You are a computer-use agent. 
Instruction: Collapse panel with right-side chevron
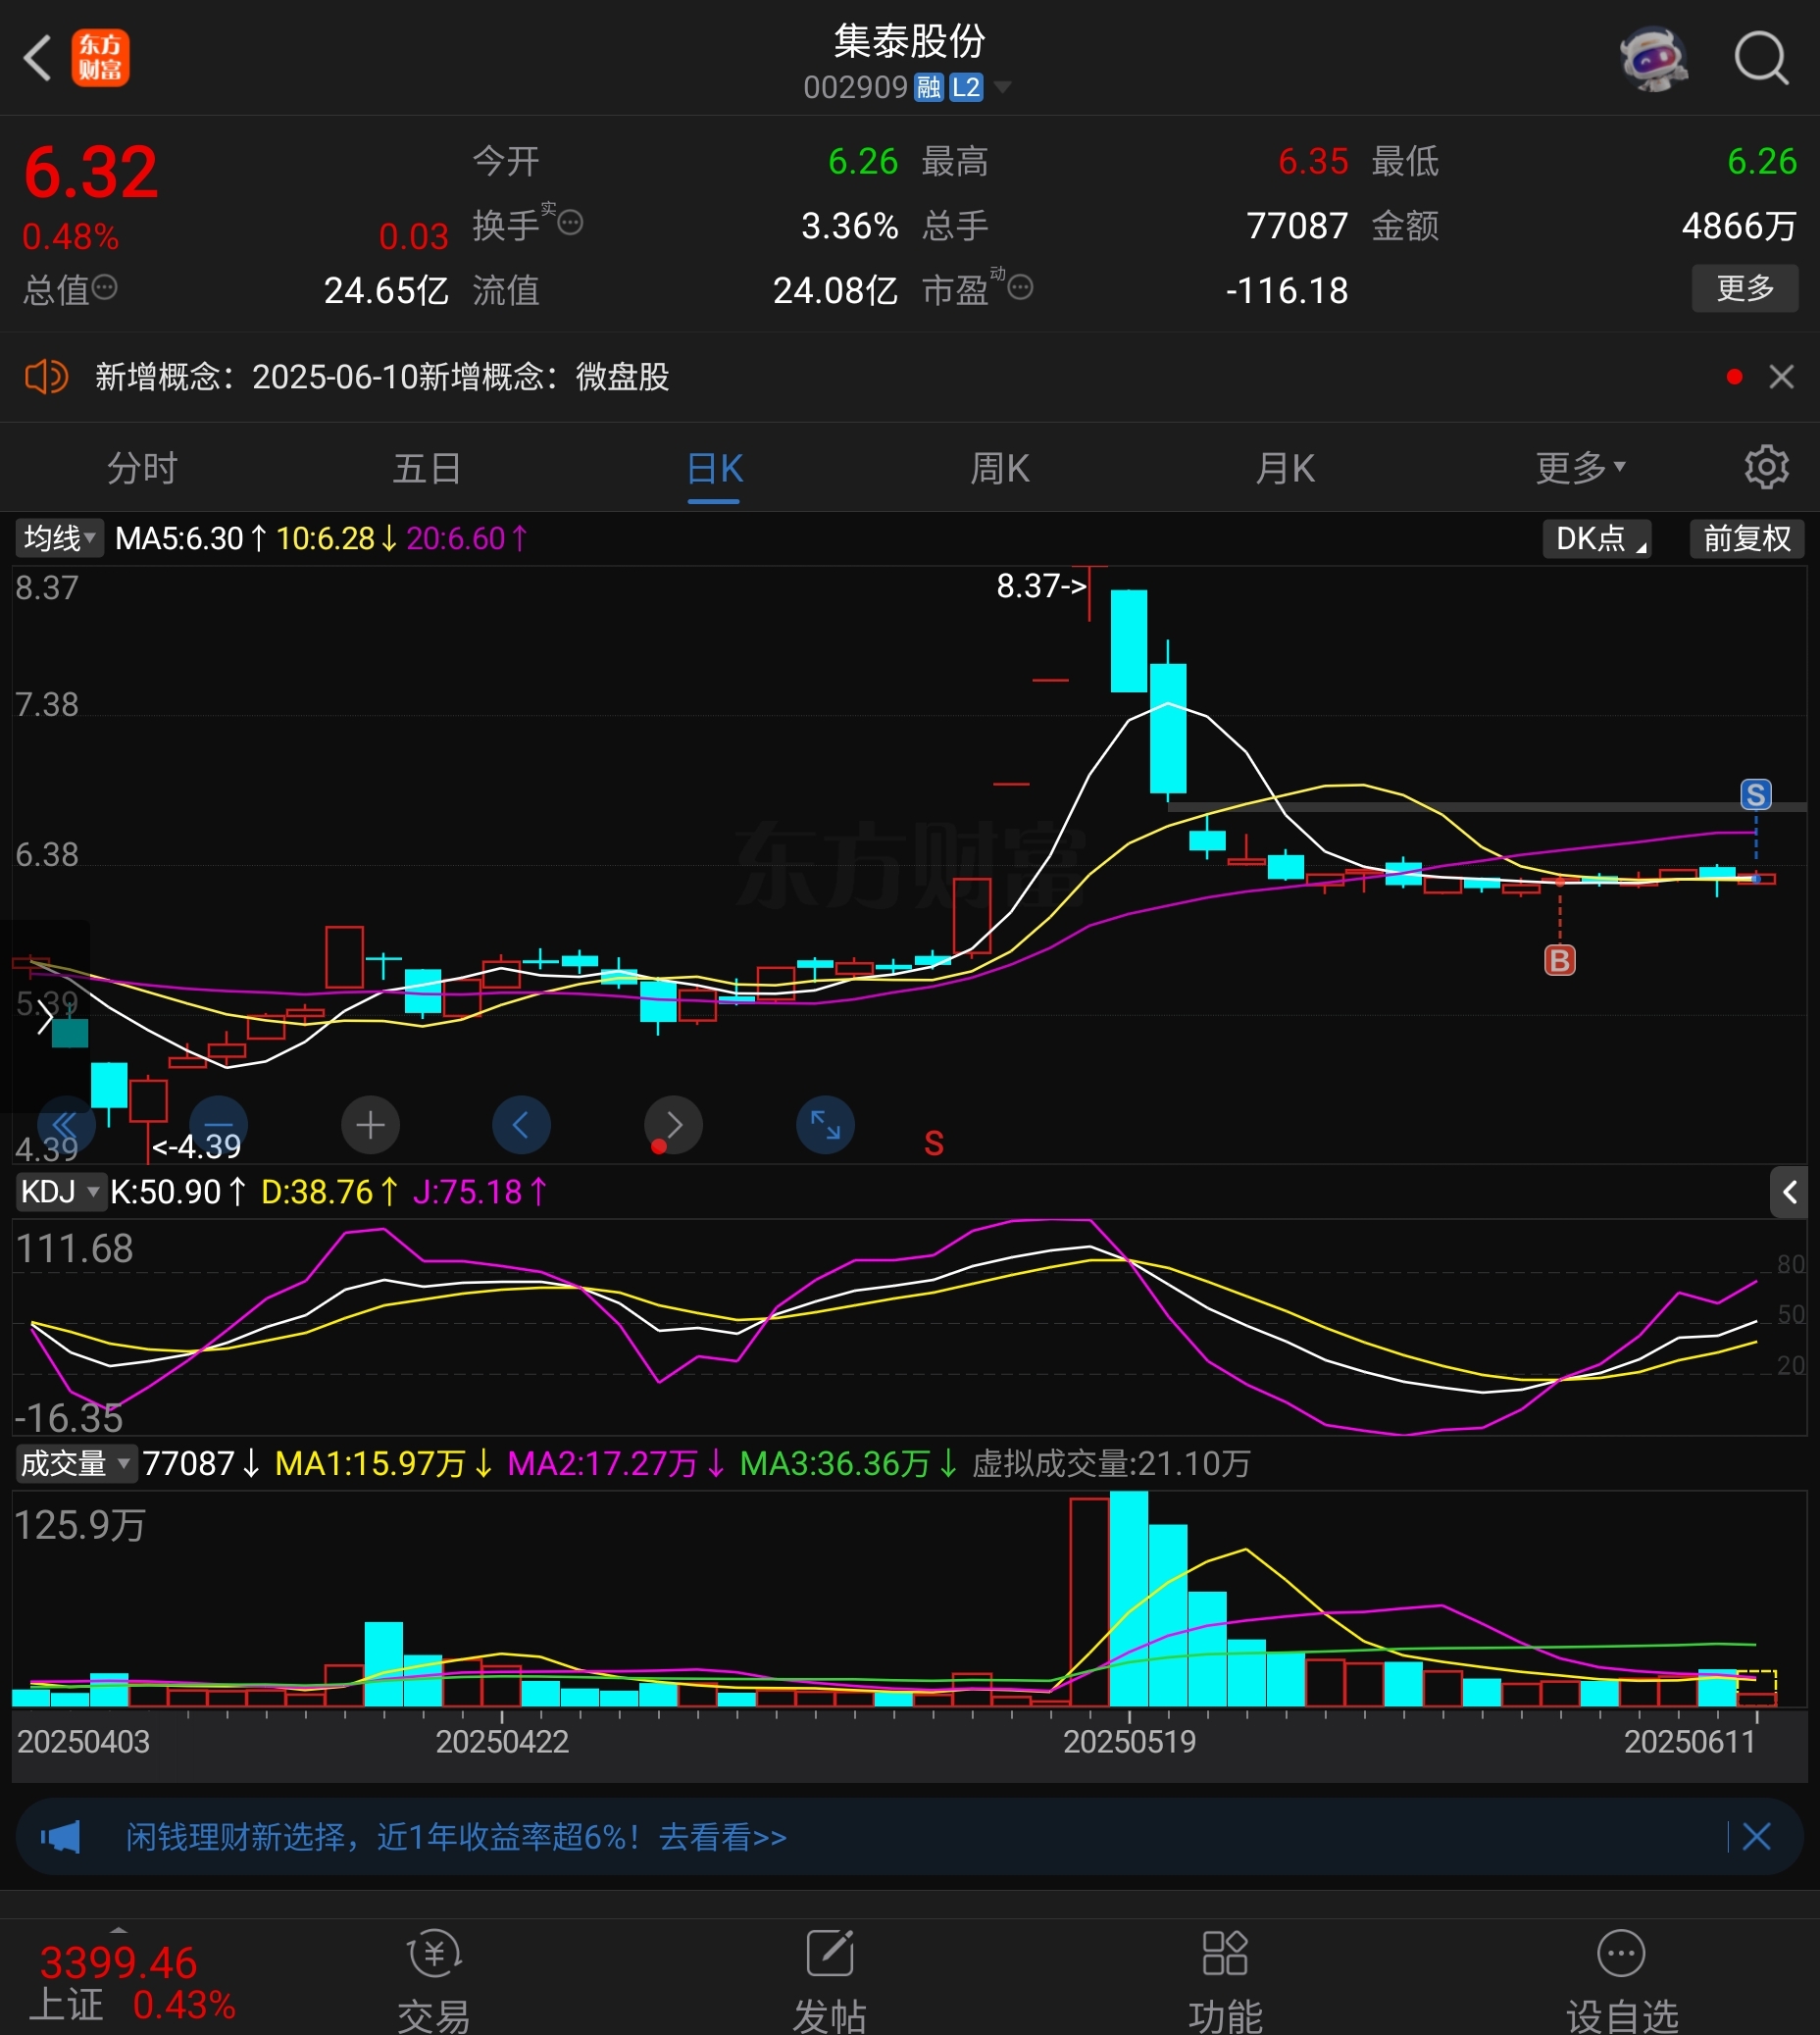coord(1789,1192)
